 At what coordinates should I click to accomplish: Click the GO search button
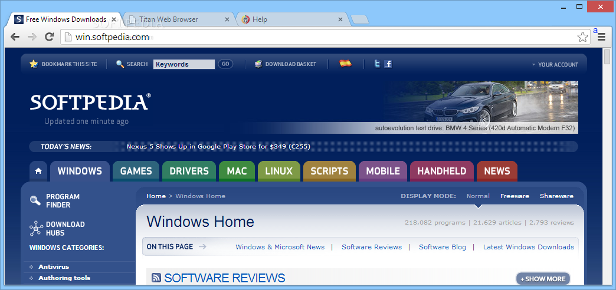225,64
